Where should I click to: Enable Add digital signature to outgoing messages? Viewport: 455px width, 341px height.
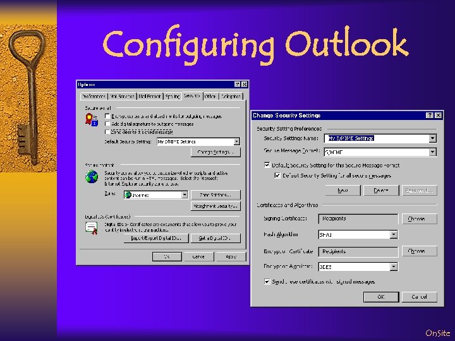(x=107, y=124)
